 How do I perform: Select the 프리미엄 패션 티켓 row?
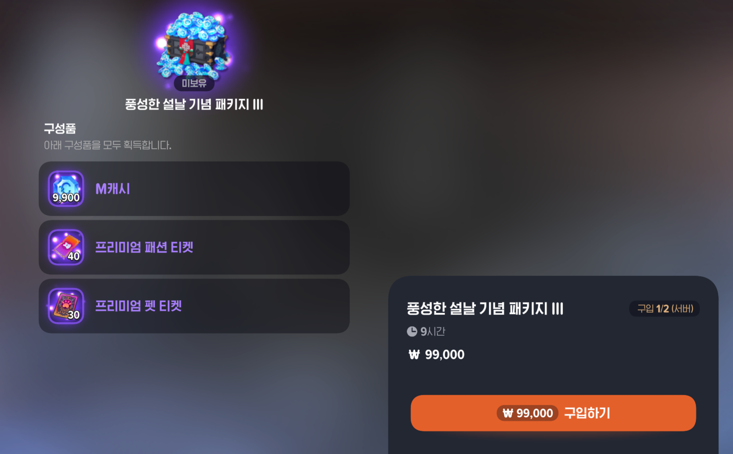(194, 247)
